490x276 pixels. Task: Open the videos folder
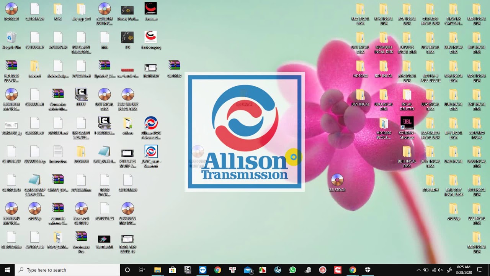click(x=127, y=126)
